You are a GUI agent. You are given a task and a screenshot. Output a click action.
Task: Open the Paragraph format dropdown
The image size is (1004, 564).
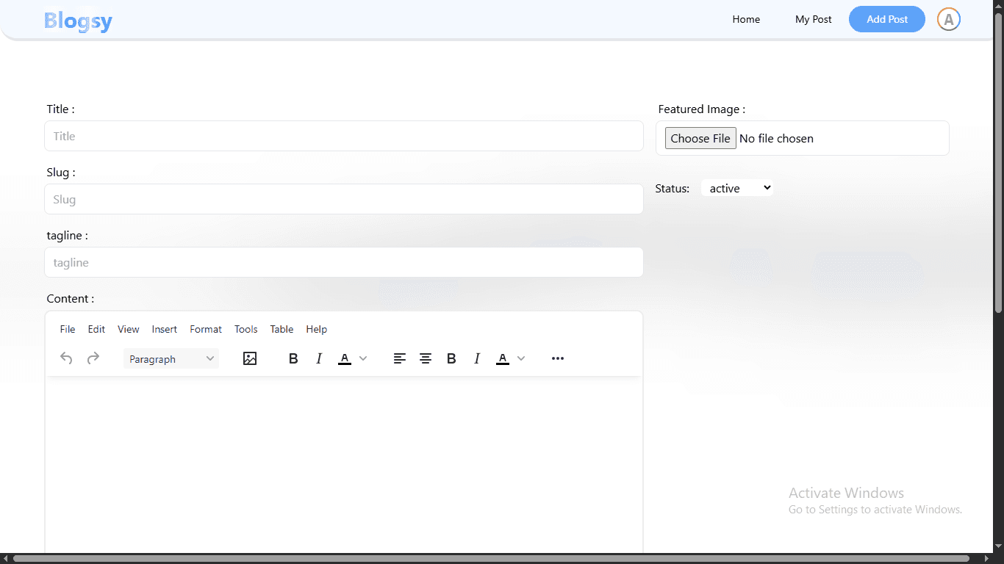(171, 358)
